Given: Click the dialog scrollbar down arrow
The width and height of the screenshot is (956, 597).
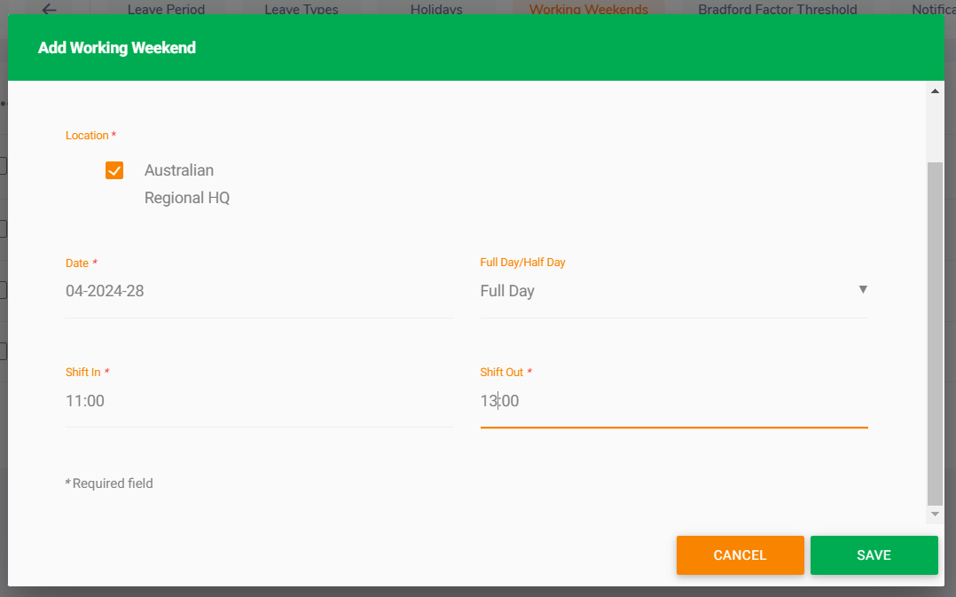Looking at the screenshot, I should [935, 515].
